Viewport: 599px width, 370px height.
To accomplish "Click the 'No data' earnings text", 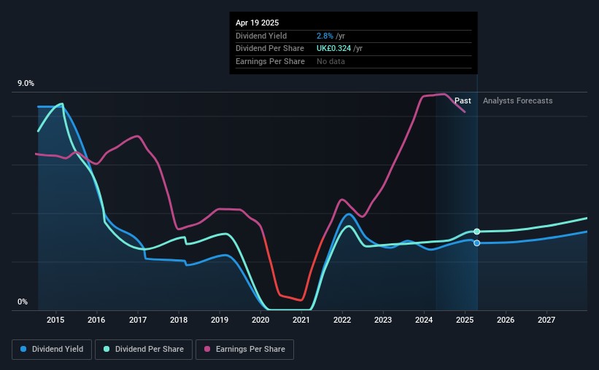I will click(331, 61).
